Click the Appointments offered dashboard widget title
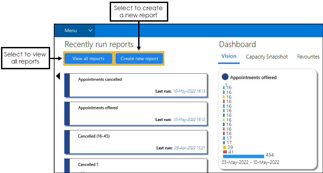Viewport: 323px width, 173px height. [253, 77]
